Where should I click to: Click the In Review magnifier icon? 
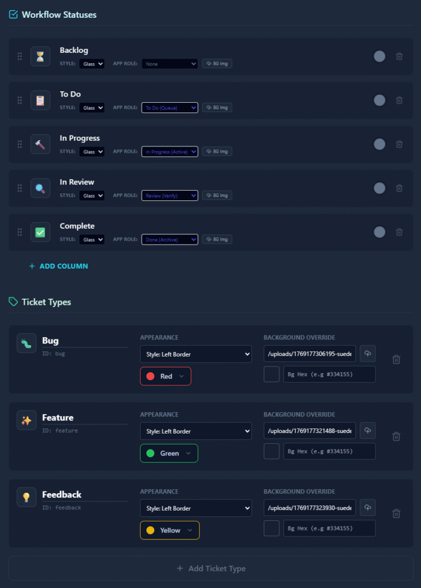(x=40, y=188)
